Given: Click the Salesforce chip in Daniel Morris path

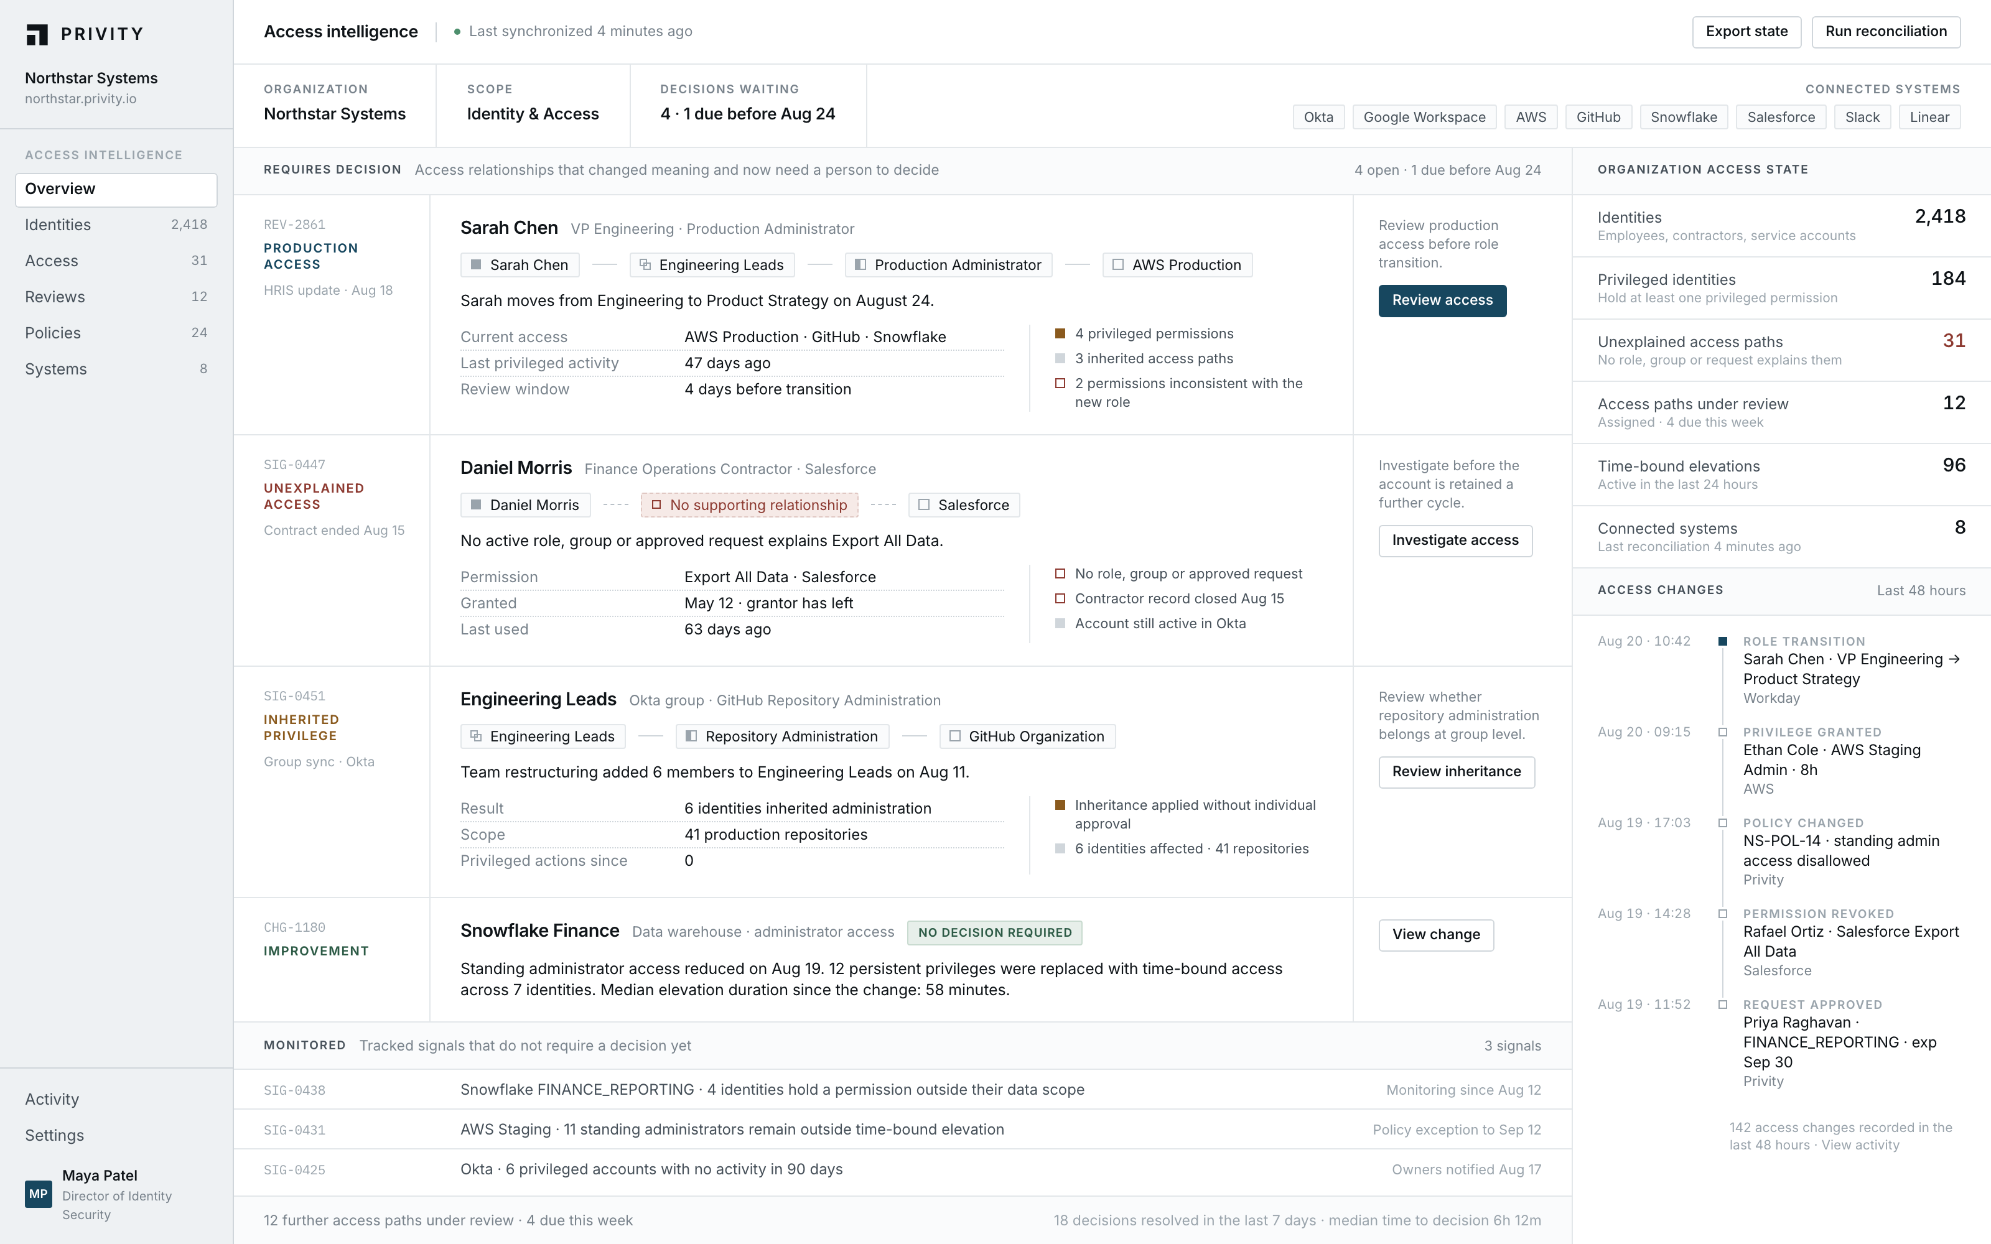Looking at the screenshot, I should click(964, 505).
